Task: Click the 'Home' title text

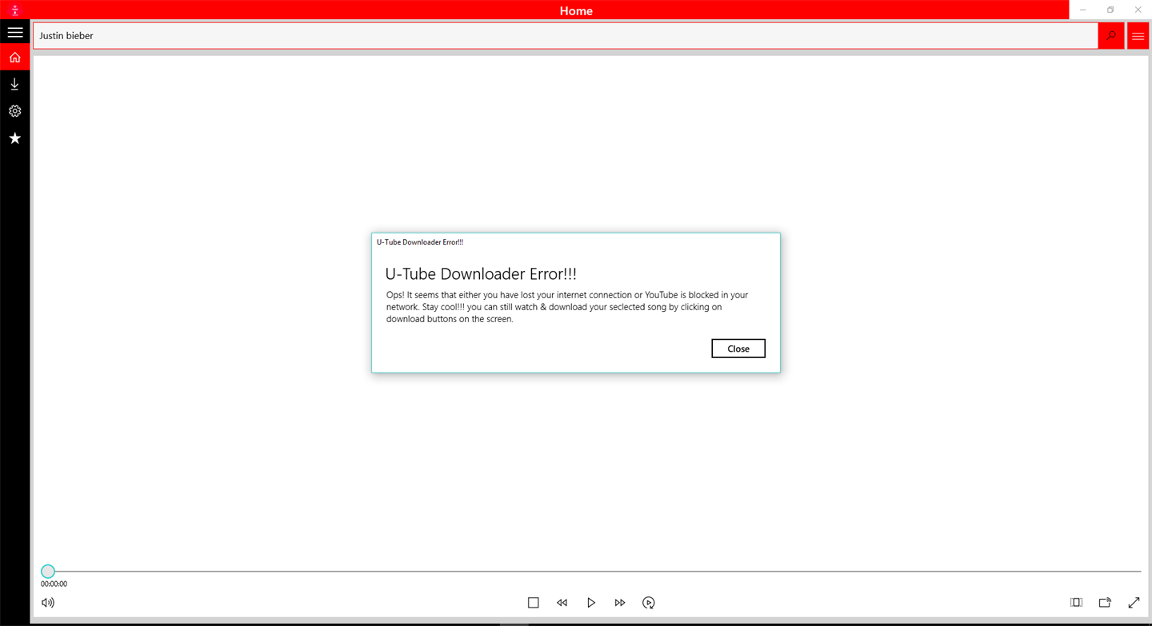Action: tap(576, 11)
